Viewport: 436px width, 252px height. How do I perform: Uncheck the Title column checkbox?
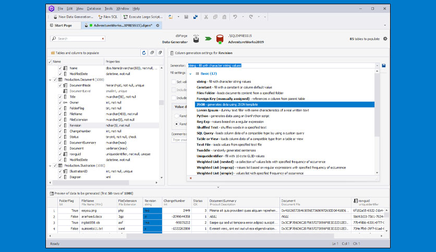pyautogui.click(x=60, y=97)
